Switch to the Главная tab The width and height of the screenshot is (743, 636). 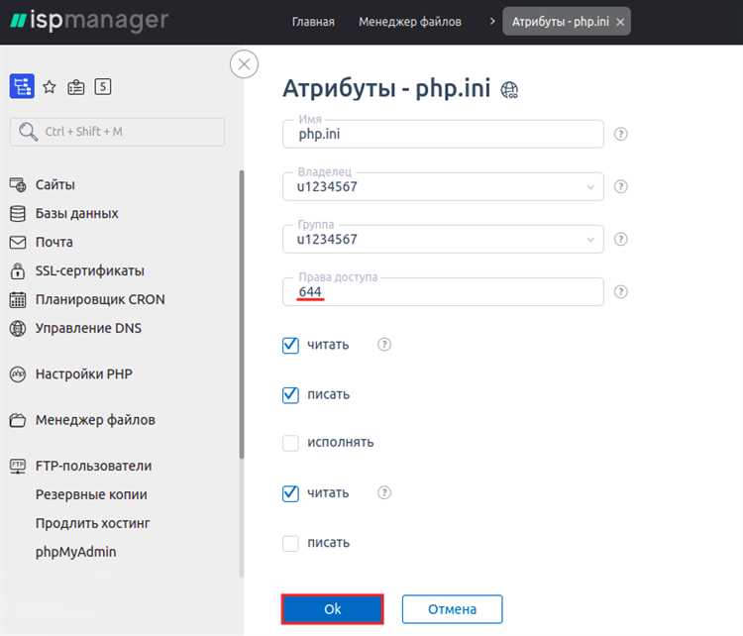[x=313, y=22]
